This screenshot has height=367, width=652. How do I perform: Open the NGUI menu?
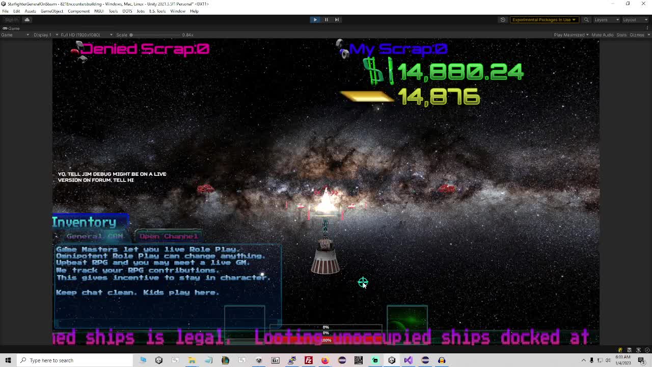(x=99, y=11)
